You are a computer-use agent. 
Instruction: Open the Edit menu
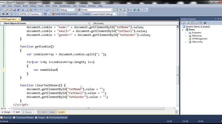3,6
